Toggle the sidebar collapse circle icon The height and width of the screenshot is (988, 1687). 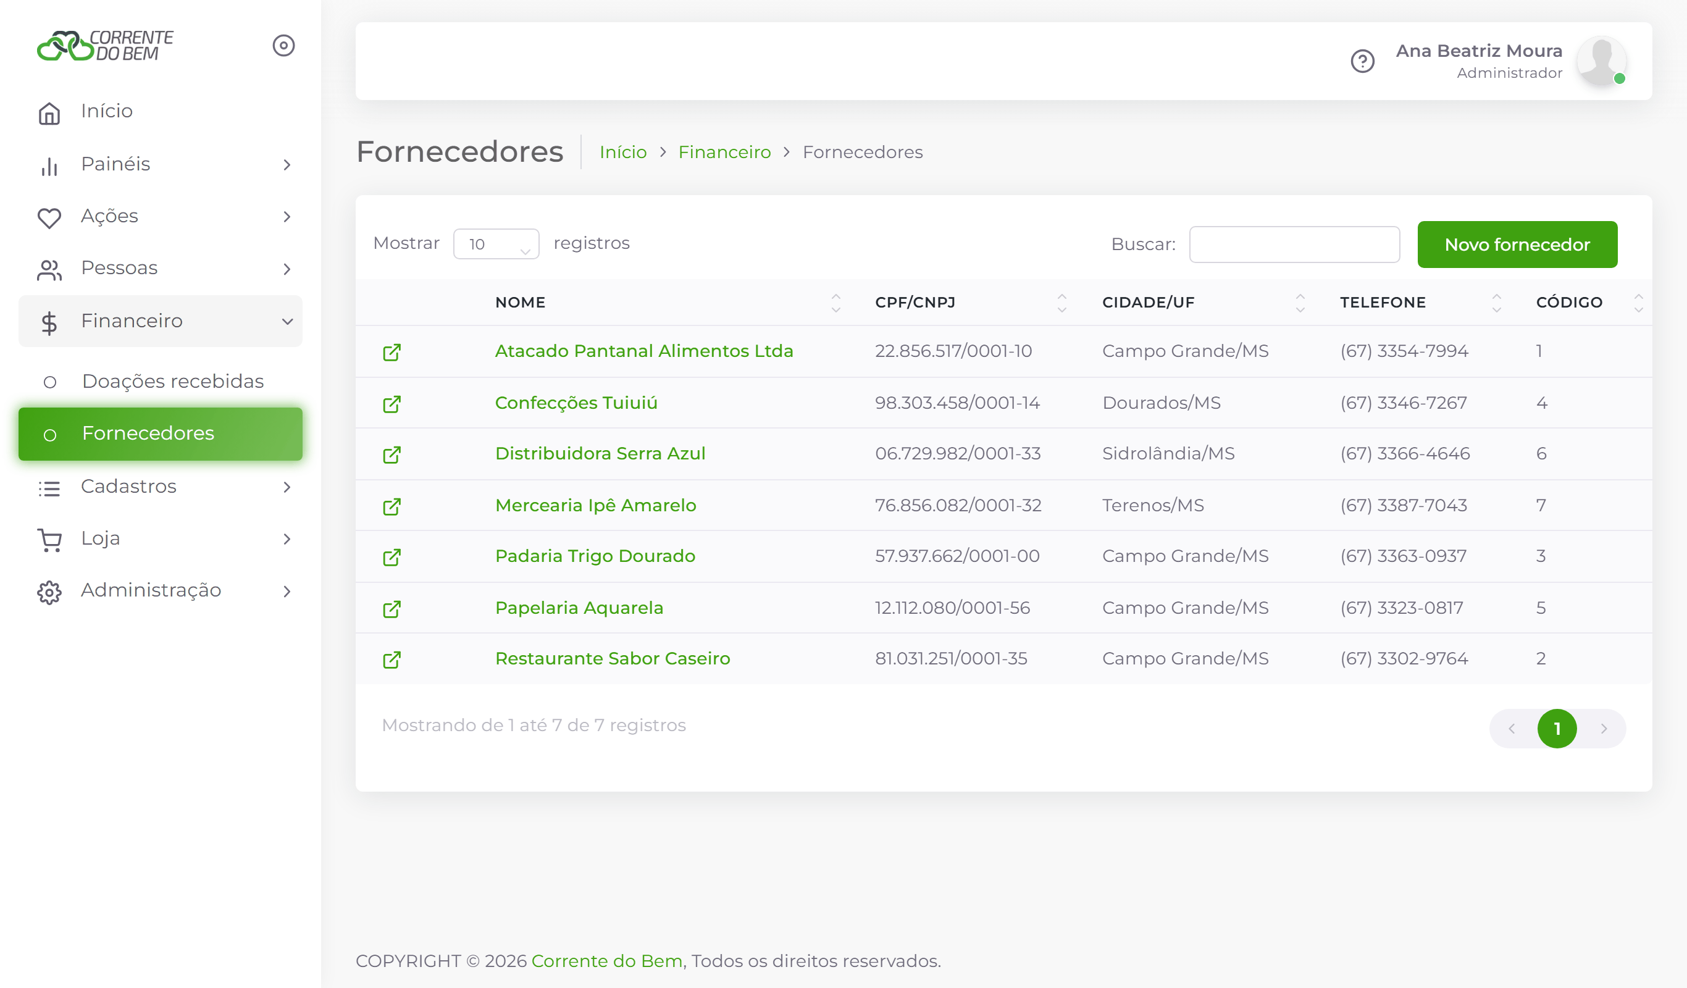[284, 46]
